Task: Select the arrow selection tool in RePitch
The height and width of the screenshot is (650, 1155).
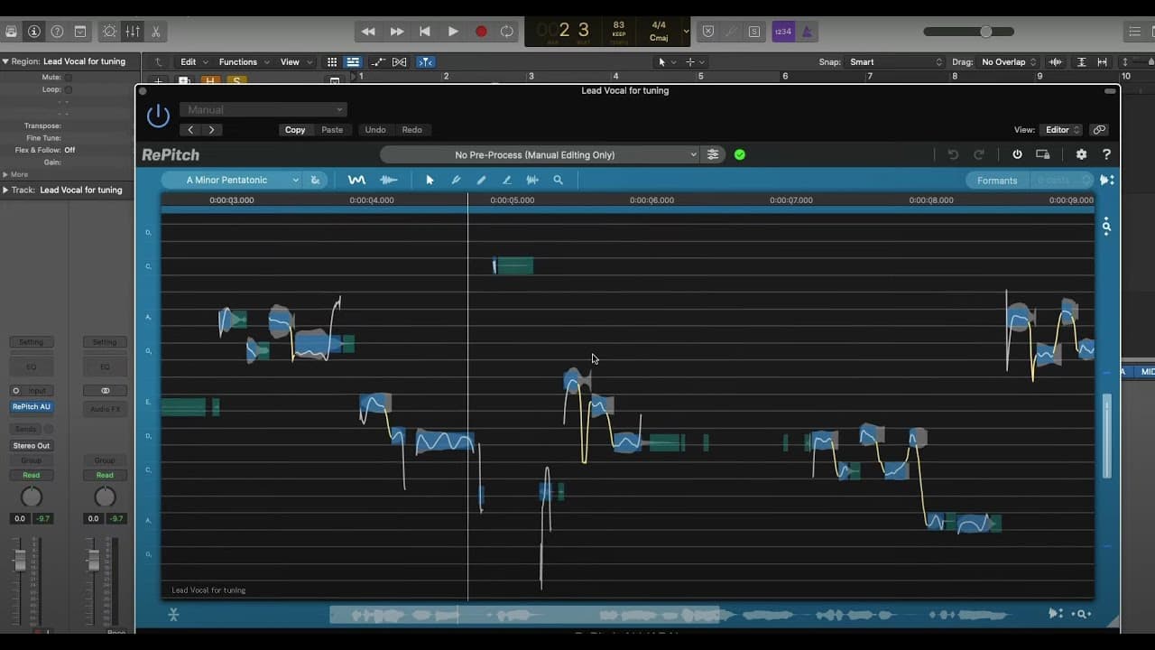Action: pyautogui.click(x=430, y=180)
